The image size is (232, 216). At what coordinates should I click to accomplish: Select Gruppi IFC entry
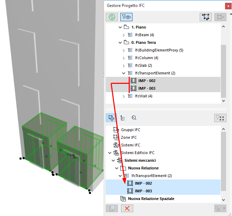[x=130, y=130]
